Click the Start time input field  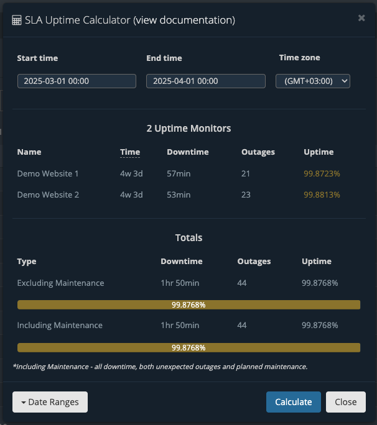pos(77,81)
